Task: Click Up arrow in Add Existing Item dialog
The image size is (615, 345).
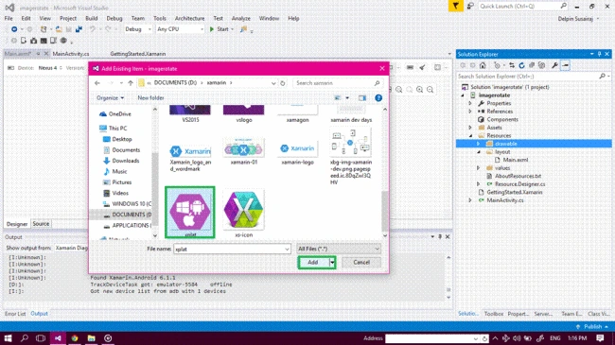Action: point(131,83)
